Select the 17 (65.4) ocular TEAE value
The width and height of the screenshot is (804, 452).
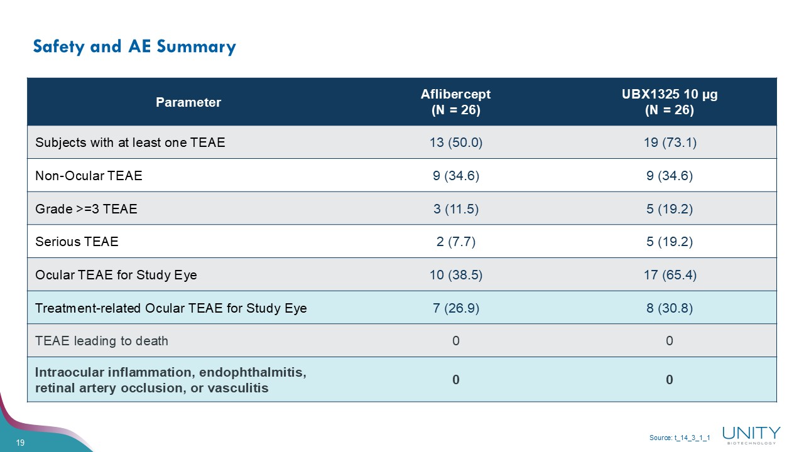coord(669,275)
